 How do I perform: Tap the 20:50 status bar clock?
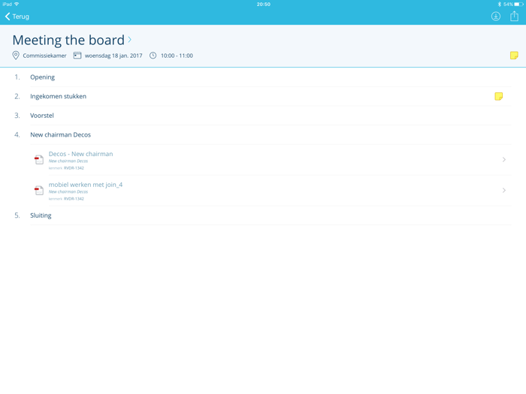[x=263, y=5]
